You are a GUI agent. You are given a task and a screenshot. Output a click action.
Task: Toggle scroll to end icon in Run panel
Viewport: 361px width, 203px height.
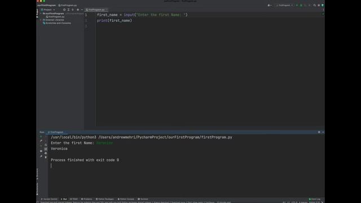coord(46,149)
